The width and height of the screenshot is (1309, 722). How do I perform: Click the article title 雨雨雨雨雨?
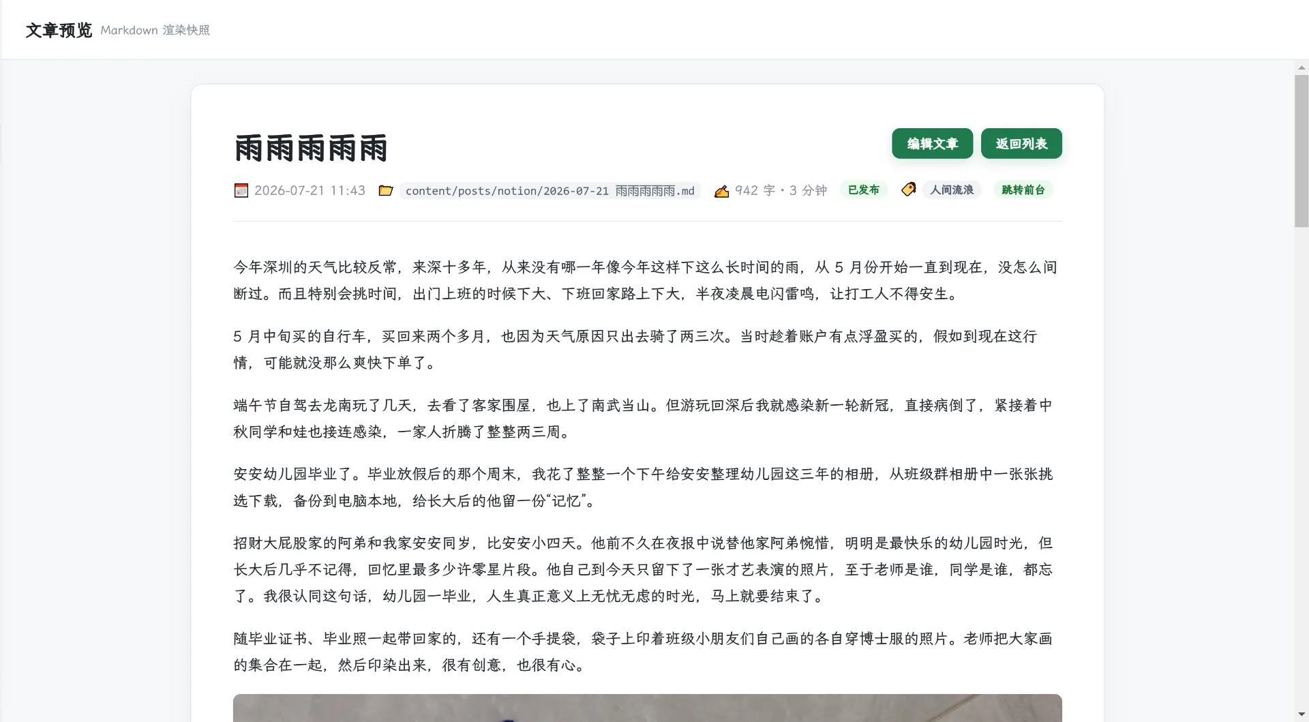[311, 148]
